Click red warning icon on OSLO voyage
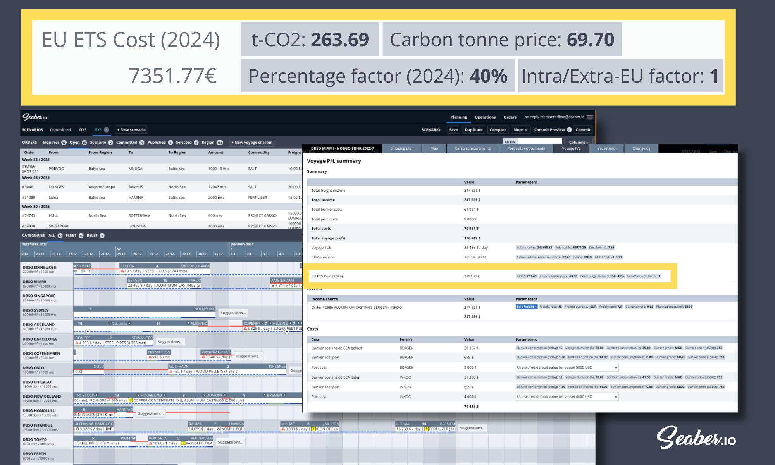Screen dimensions: 775x465 tap(171, 372)
